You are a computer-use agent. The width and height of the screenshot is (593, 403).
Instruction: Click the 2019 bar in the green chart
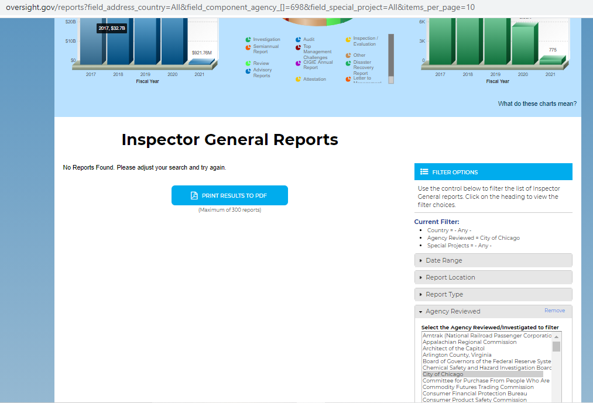(x=498, y=41)
